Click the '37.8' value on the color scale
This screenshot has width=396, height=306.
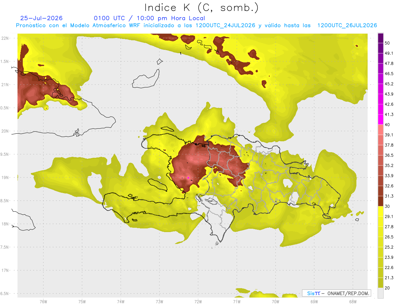point(389,145)
